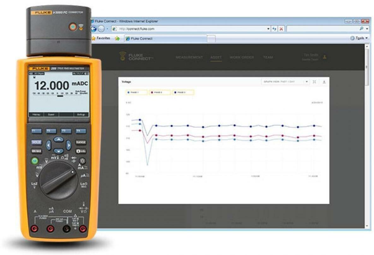Select the Fluke Connect browser tab

pyautogui.click(x=165, y=39)
